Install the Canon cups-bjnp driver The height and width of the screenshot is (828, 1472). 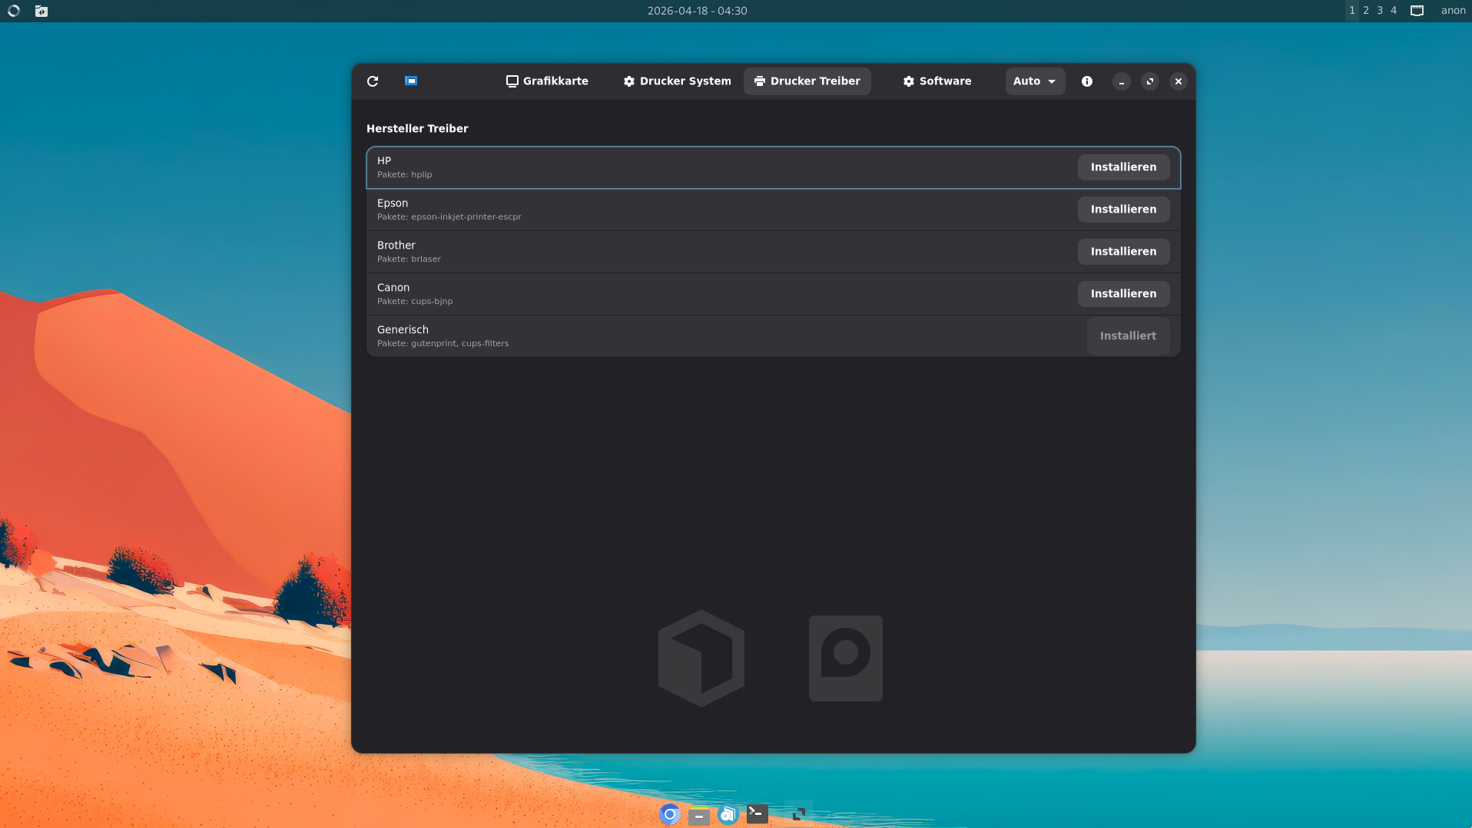(1122, 294)
